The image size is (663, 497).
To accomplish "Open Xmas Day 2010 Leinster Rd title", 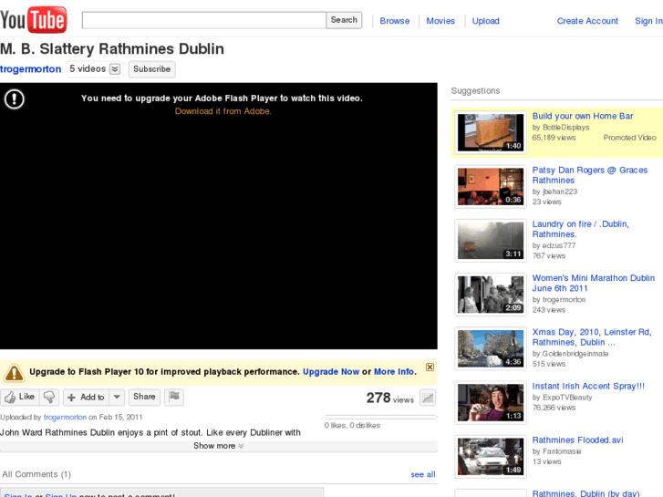I will tap(592, 337).
